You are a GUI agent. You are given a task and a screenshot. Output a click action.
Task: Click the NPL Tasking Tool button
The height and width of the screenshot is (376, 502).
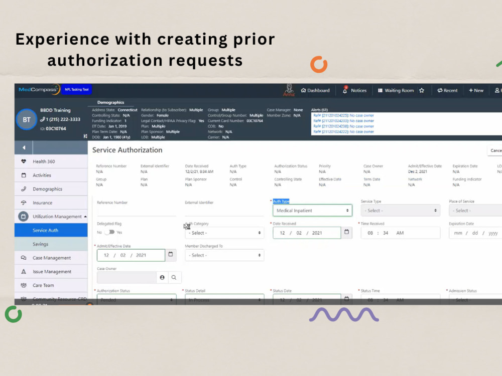click(76, 90)
